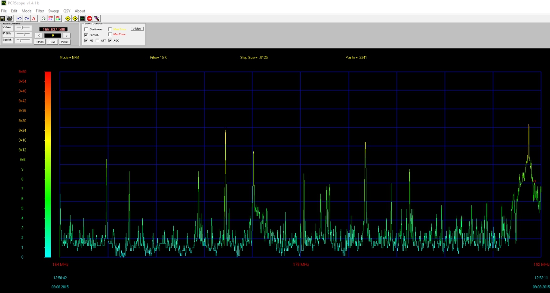Viewport: 550px width, 293px height.
Task: Enable the Continuous sweep checkbox
Action: coord(86,29)
